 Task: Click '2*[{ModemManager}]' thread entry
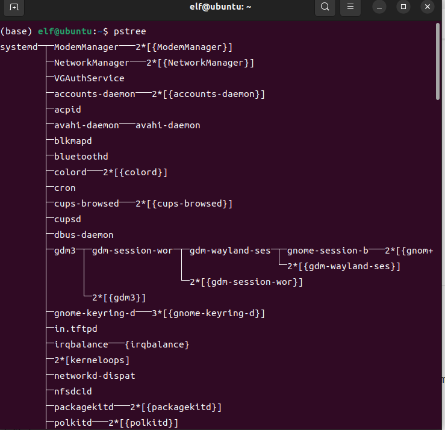click(184, 47)
